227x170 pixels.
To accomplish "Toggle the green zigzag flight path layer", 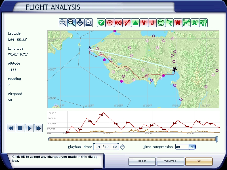I will coord(169,23).
